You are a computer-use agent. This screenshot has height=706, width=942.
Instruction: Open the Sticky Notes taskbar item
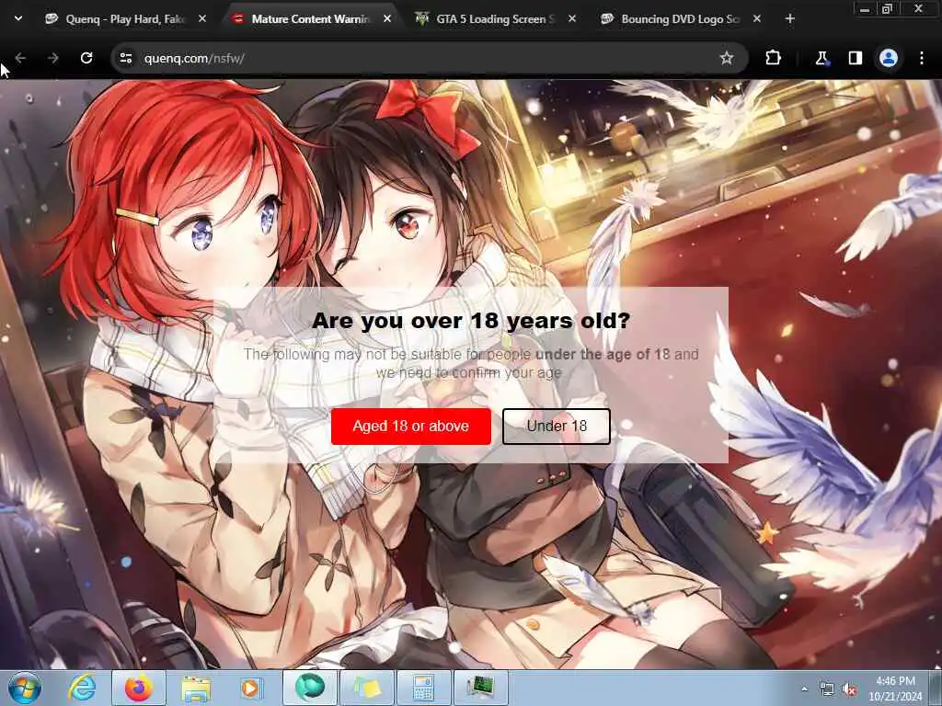coord(367,688)
